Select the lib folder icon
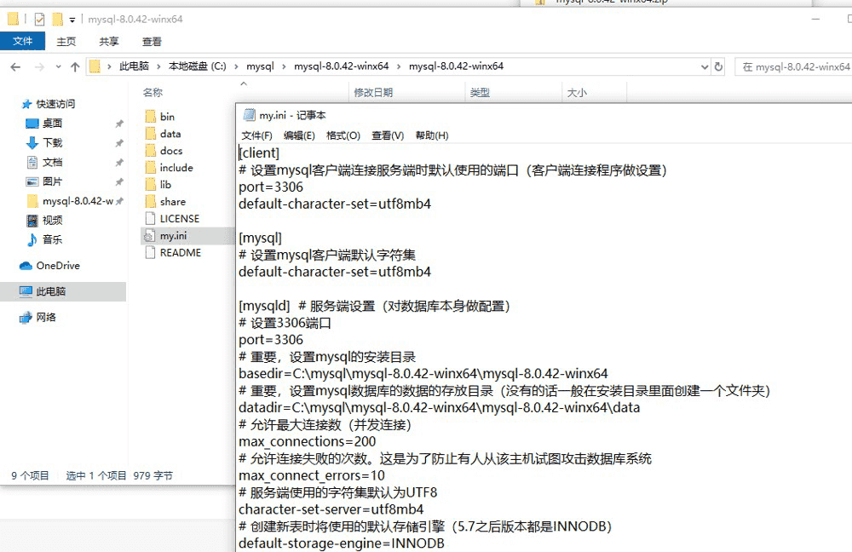This screenshot has height=552, width=852. coord(151,185)
